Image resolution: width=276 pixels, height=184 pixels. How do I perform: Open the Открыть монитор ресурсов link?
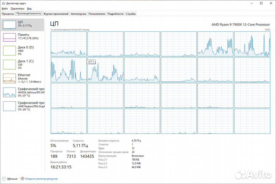pyautogui.click(x=41, y=179)
